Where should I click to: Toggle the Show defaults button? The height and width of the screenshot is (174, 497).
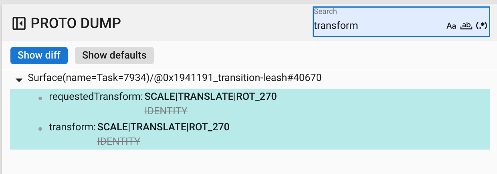(114, 55)
